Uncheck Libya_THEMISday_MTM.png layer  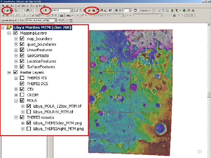pos(29,123)
